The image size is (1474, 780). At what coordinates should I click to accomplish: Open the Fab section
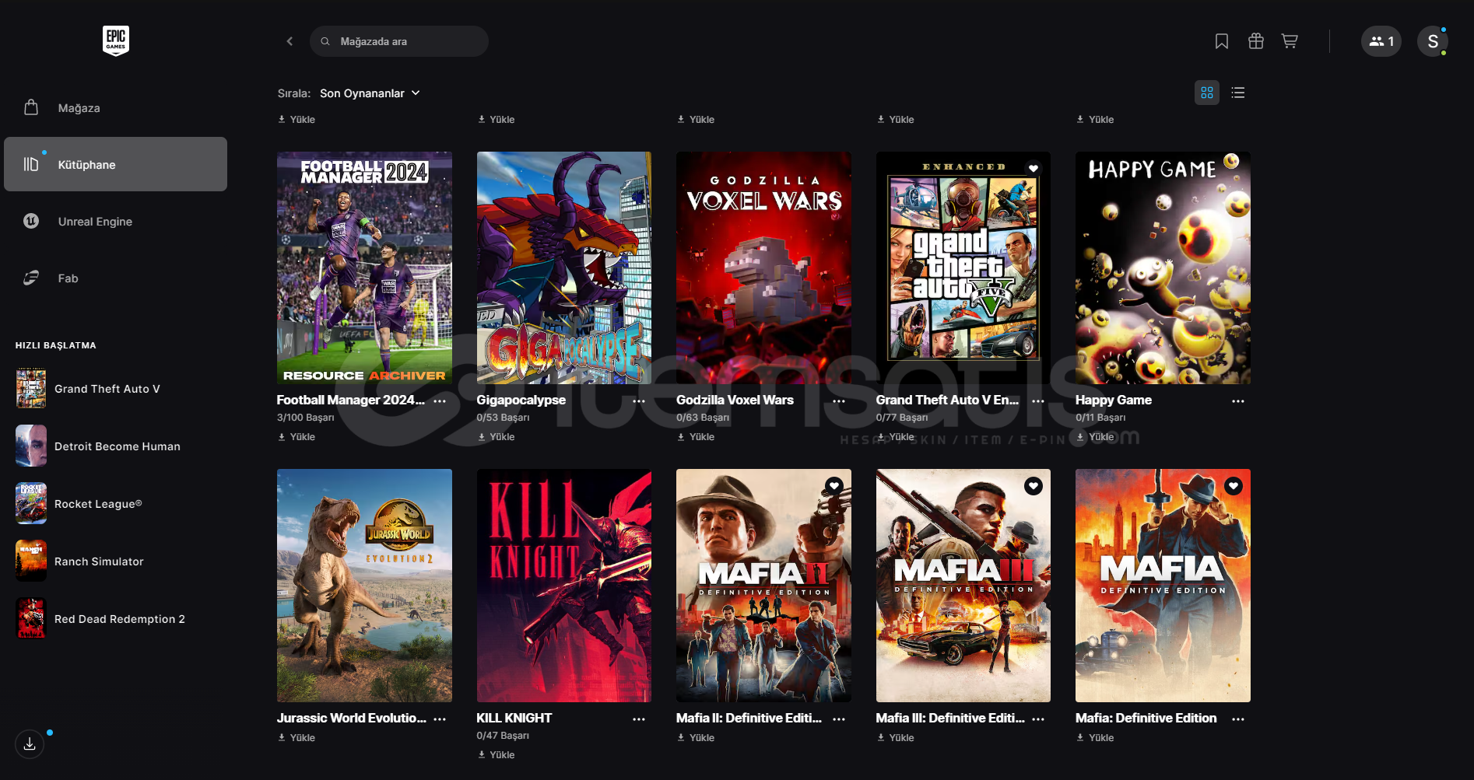coord(115,278)
